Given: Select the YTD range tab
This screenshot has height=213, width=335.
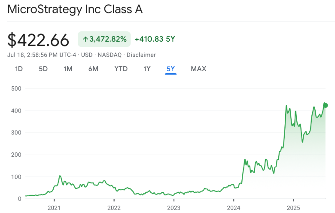Looking at the screenshot, I should pos(121,69).
